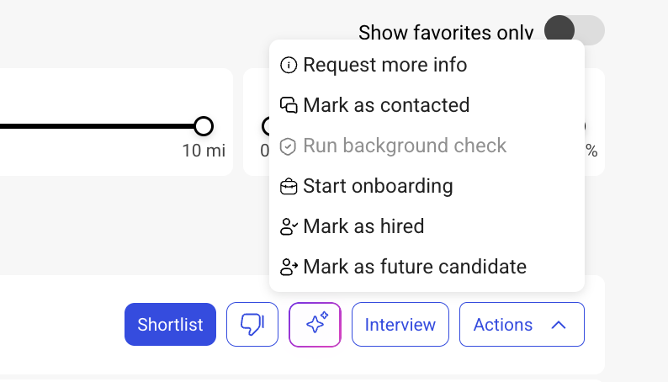Collapse the Actions dropdown menu

point(521,325)
